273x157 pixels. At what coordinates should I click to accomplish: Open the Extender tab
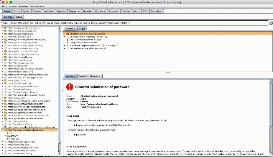pyautogui.click(x=114, y=11)
